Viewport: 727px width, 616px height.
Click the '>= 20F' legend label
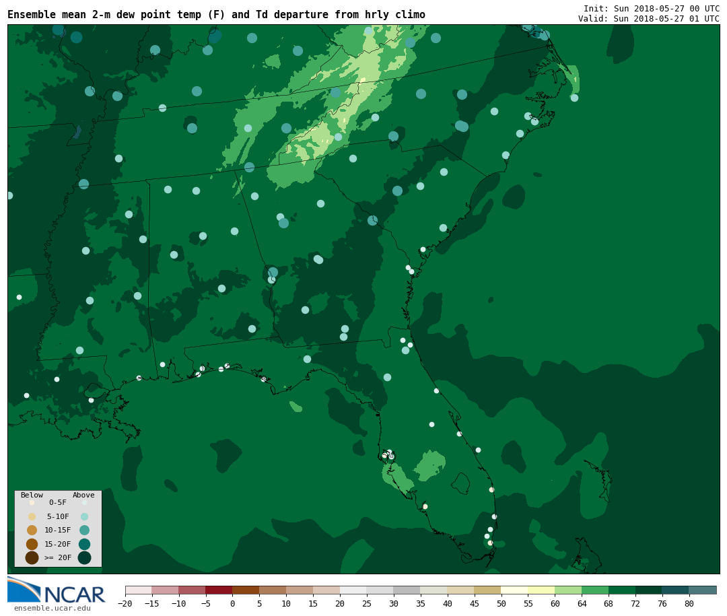[x=58, y=557]
